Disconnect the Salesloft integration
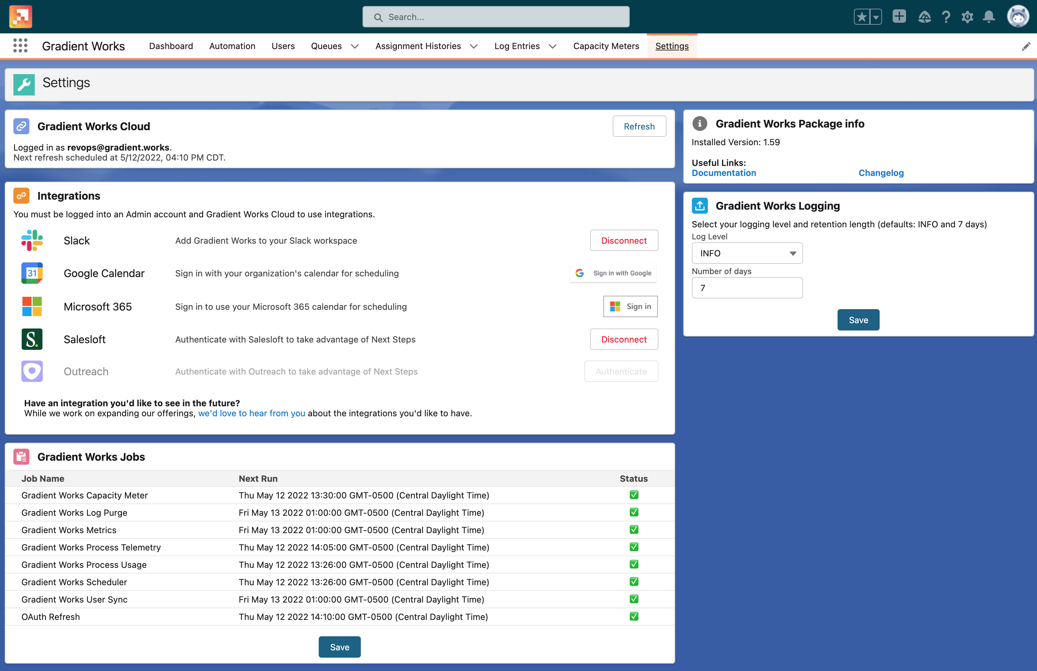1037x671 pixels. click(x=623, y=339)
